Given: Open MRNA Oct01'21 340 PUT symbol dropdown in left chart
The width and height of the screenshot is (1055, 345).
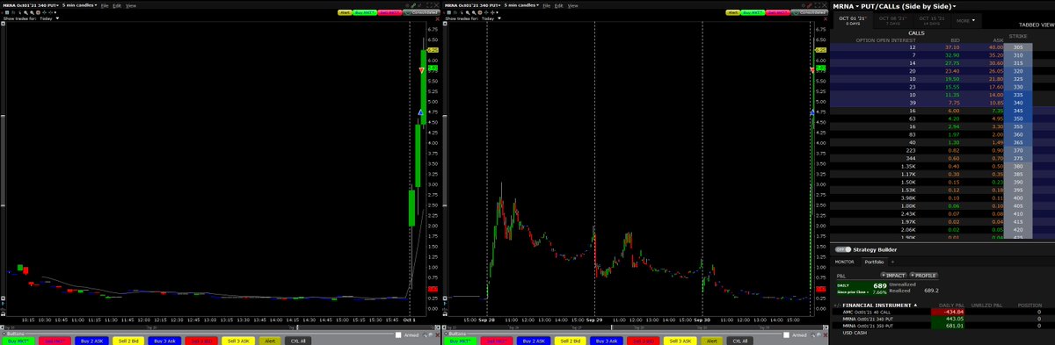Looking at the screenshot, I should 31,5.
